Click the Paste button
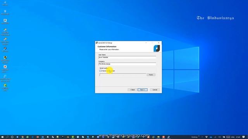The width and height of the screenshot is (248, 139). pos(151,75)
